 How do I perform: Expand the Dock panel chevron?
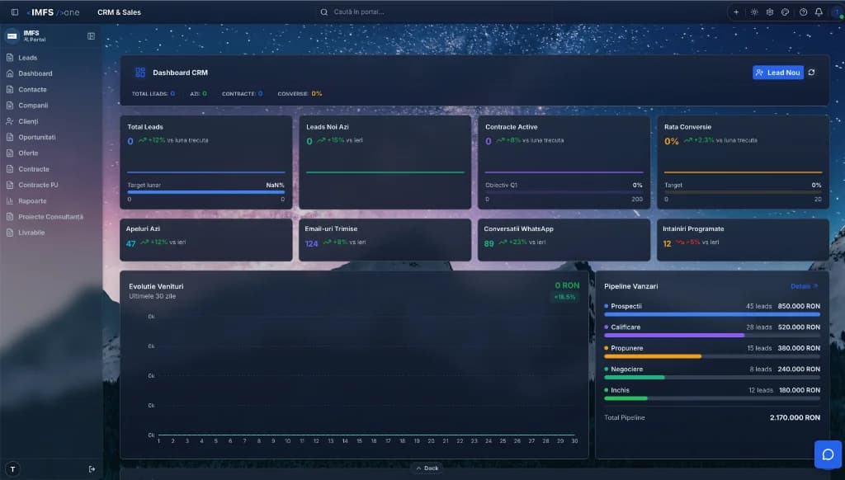(418, 468)
